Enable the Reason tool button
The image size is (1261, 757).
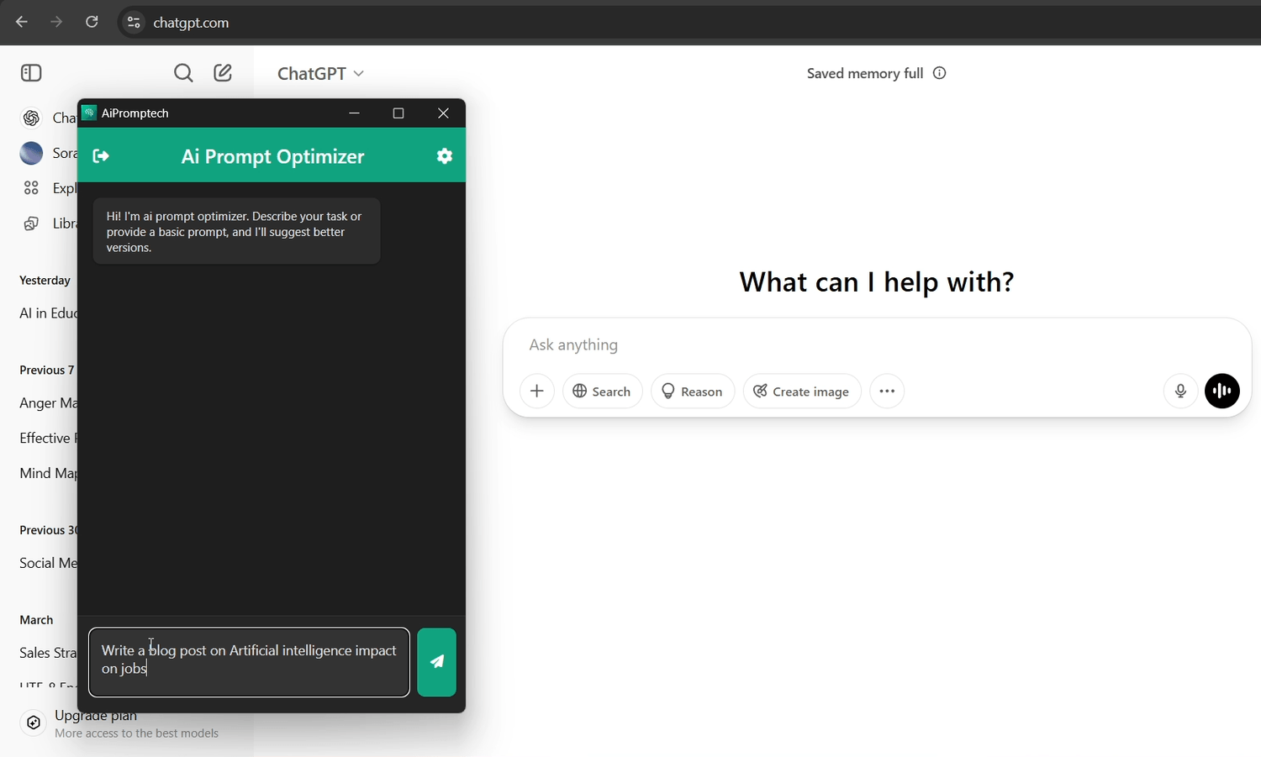coord(693,392)
